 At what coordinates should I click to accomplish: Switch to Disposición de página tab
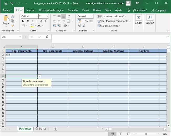click(x=51, y=10)
